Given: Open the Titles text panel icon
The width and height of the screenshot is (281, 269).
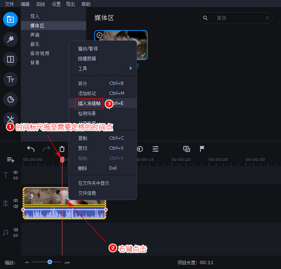Looking at the screenshot, I should (10, 79).
